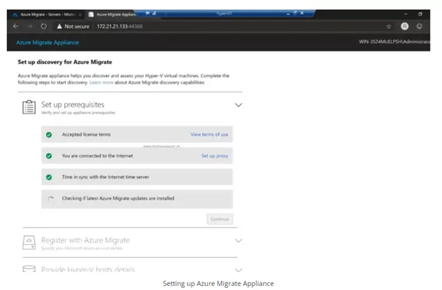Click the Continue button
Viewport: 442px width, 290px height.
click(219, 219)
